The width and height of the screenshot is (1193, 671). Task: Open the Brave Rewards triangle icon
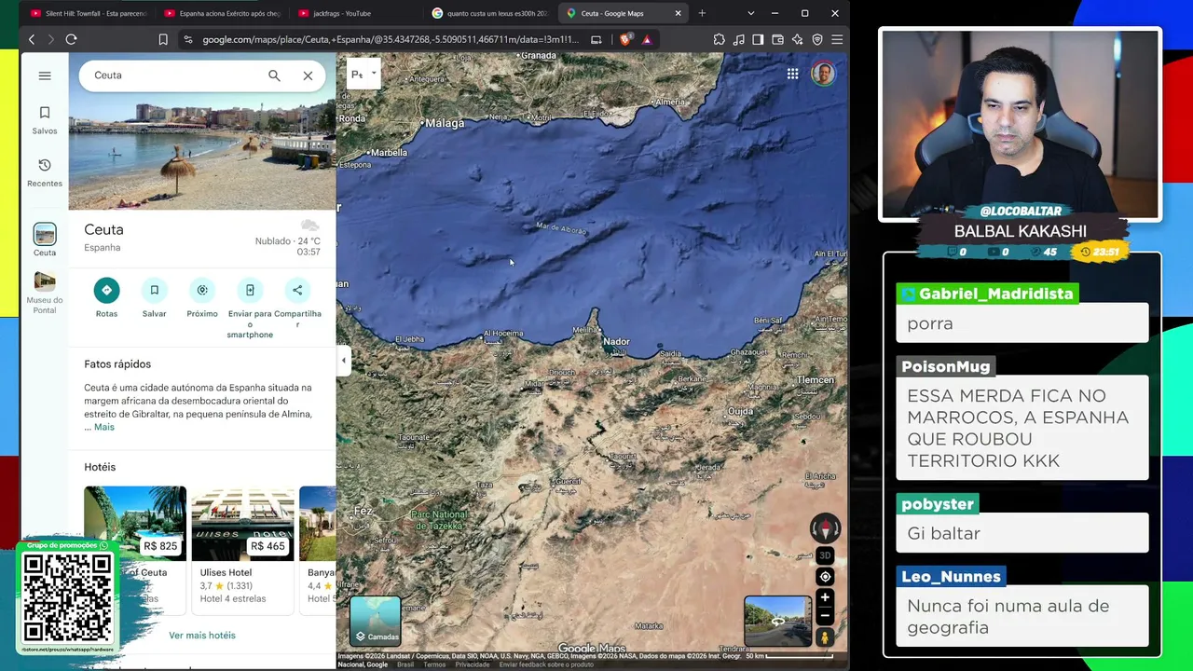646,39
